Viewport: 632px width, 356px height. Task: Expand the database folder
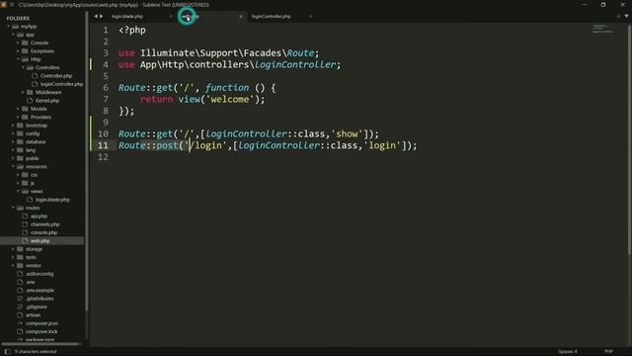pyautogui.click(x=13, y=141)
